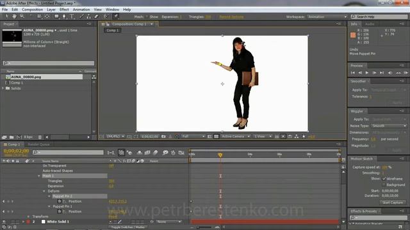Open the composition flowchart icon in viewer
410x230 pixels.
pyautogui.click(x=296, y=136)
